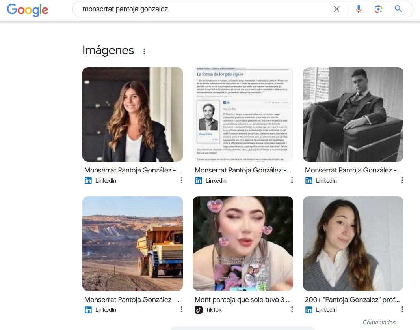Click the Comentarios feedback link
This screenshot has width=420, height=330.
pos(379,322)
